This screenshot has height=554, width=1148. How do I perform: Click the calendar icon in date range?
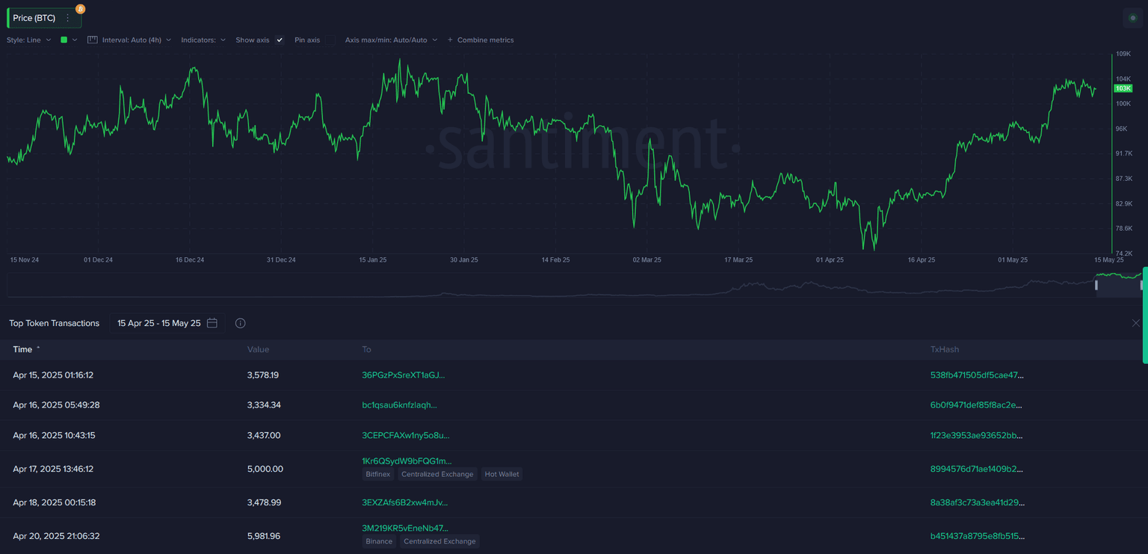pos(212,323)
